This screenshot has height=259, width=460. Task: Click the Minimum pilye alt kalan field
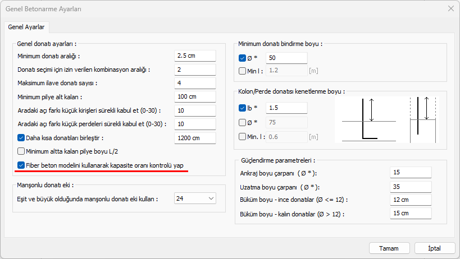point(195,96)
